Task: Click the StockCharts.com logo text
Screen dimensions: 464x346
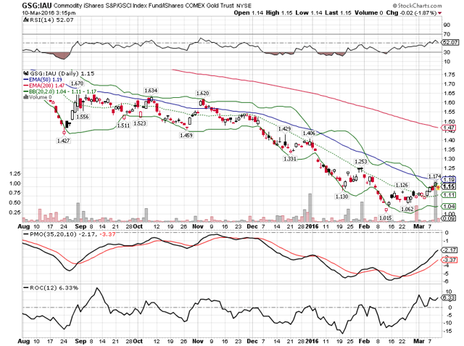Action: coord(418,6)
